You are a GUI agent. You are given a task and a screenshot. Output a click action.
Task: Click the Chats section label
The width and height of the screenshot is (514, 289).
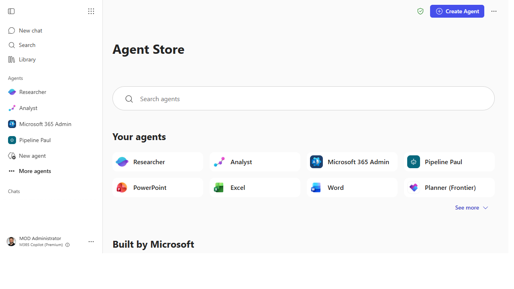tap(14, 191)
